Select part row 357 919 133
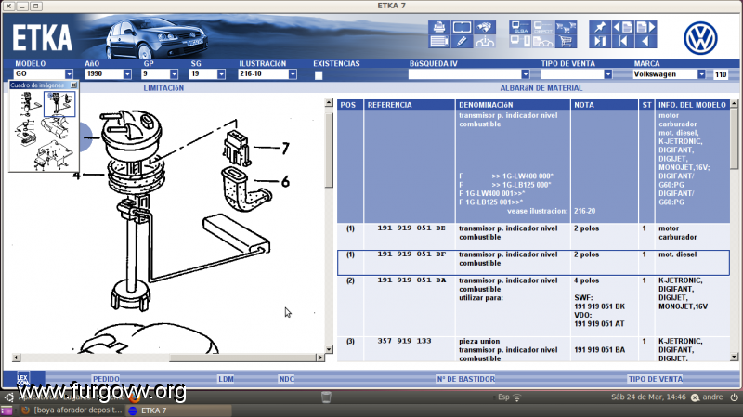 point(533,350)
